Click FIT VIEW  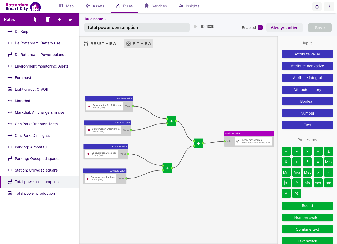139,44
